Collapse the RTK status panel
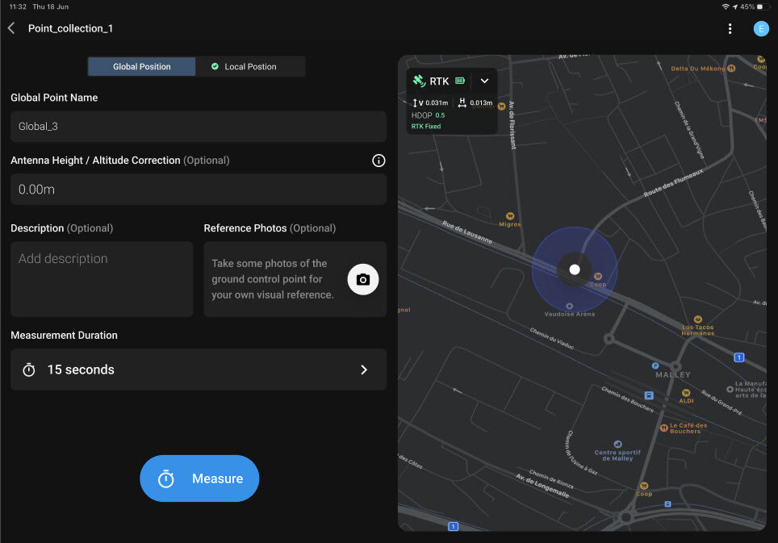778x543 pixels. click(x=484, y=81)
